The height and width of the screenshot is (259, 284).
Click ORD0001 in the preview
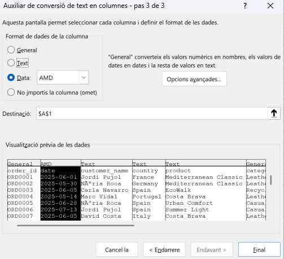20,177
